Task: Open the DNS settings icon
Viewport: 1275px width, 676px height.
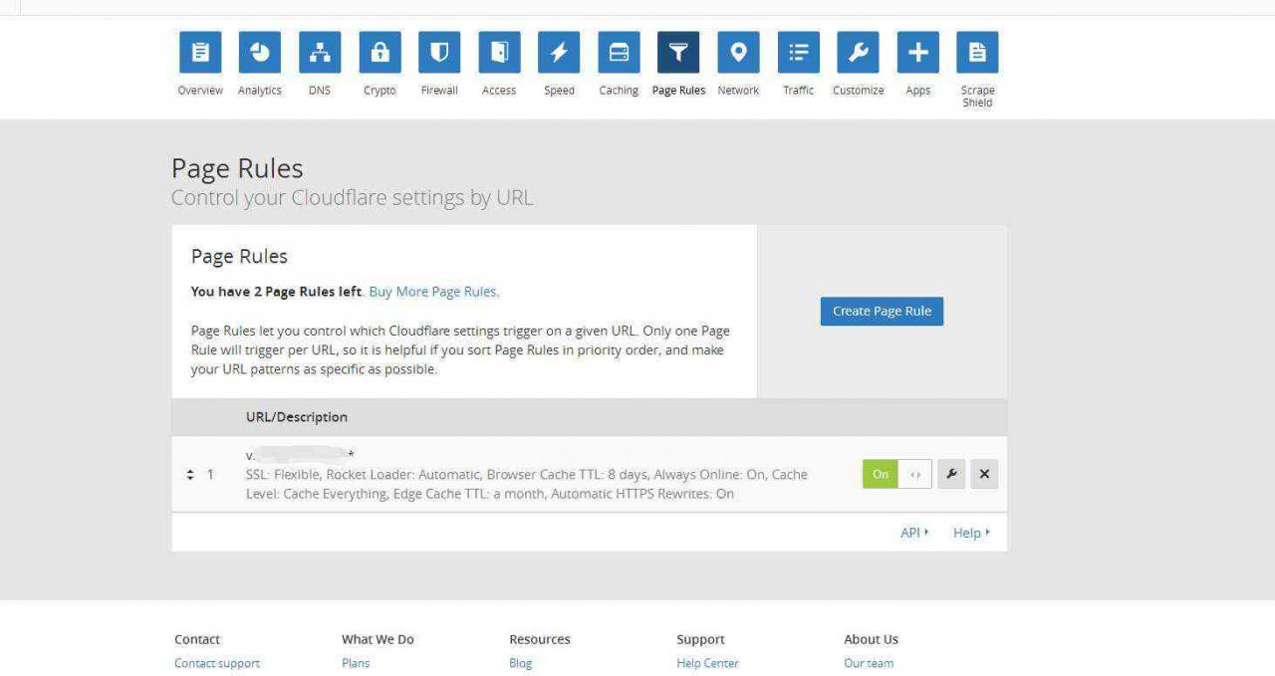Action: pyautogui.click(x=320, y=53)
